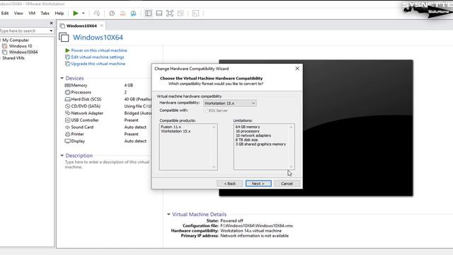The height and width of the screenshot is (255, 453).
Task: Click the USB Controller device icon
Action: coord(68,120)
